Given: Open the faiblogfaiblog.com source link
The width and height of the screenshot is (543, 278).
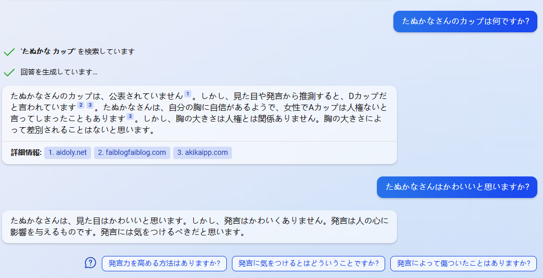Looking at the screenshot, I should pyautogui.click(x=132, y=153).
